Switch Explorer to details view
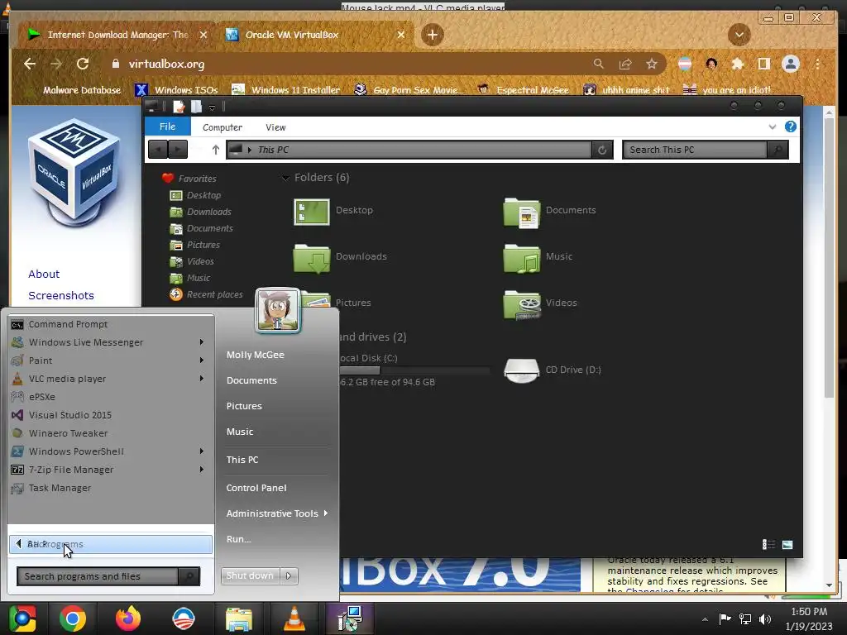The height and width of the screenshot is (635, 847). (x=768, y=544)
